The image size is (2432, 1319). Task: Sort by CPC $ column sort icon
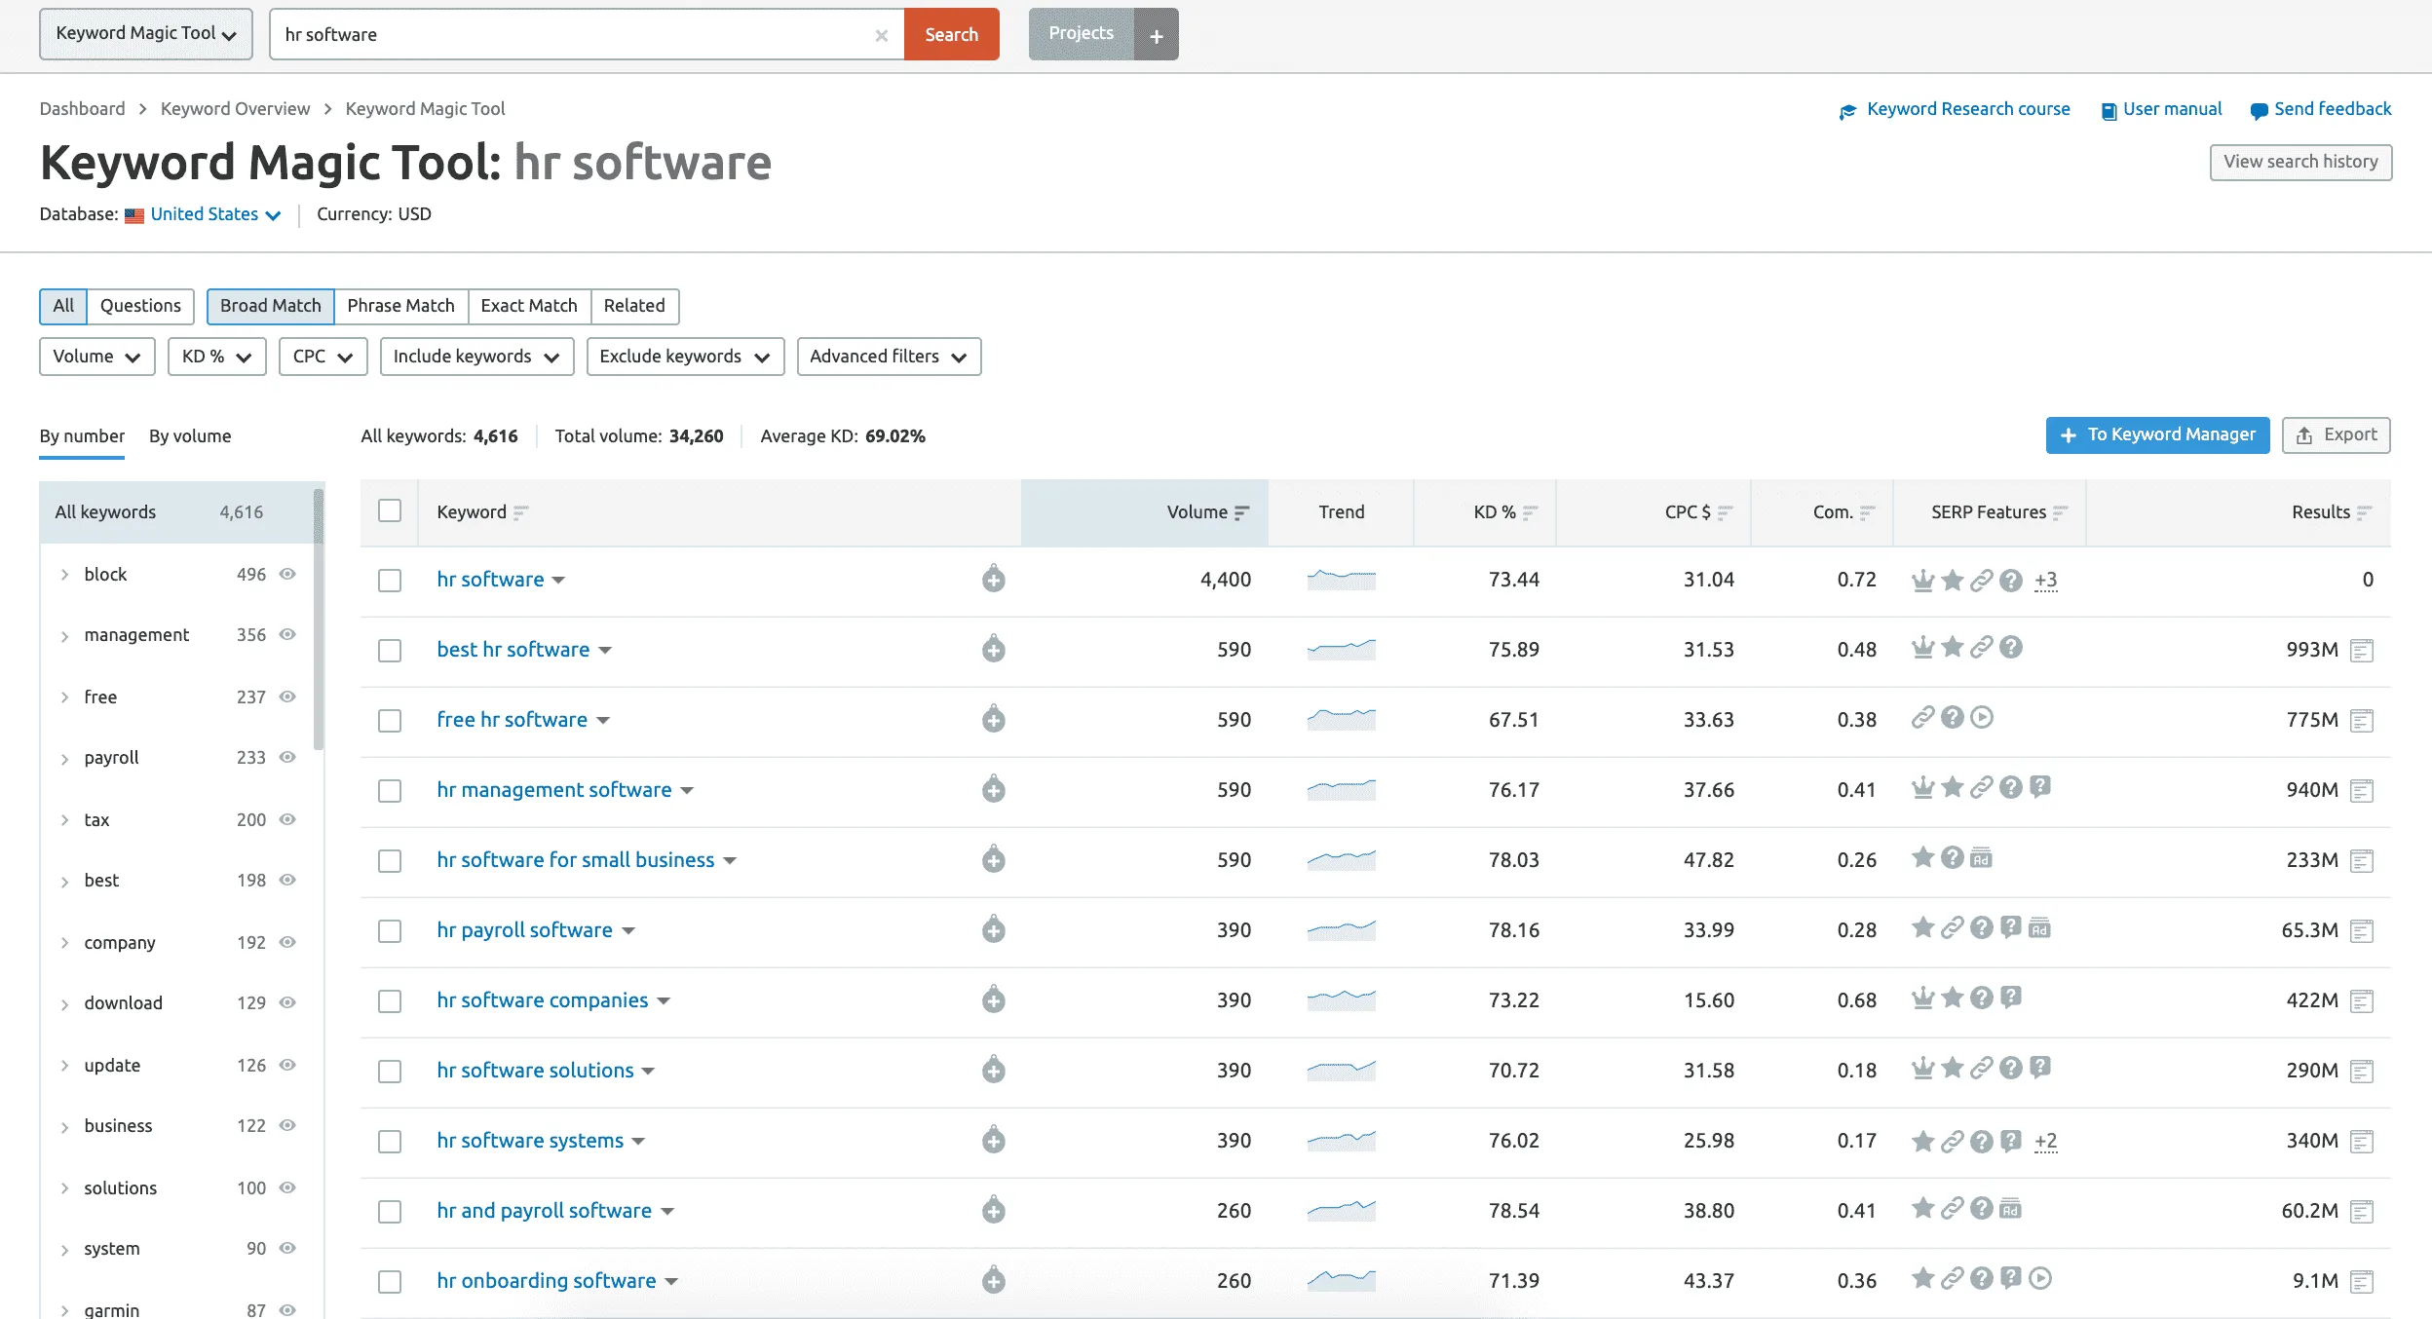(x=1725, y=512)
